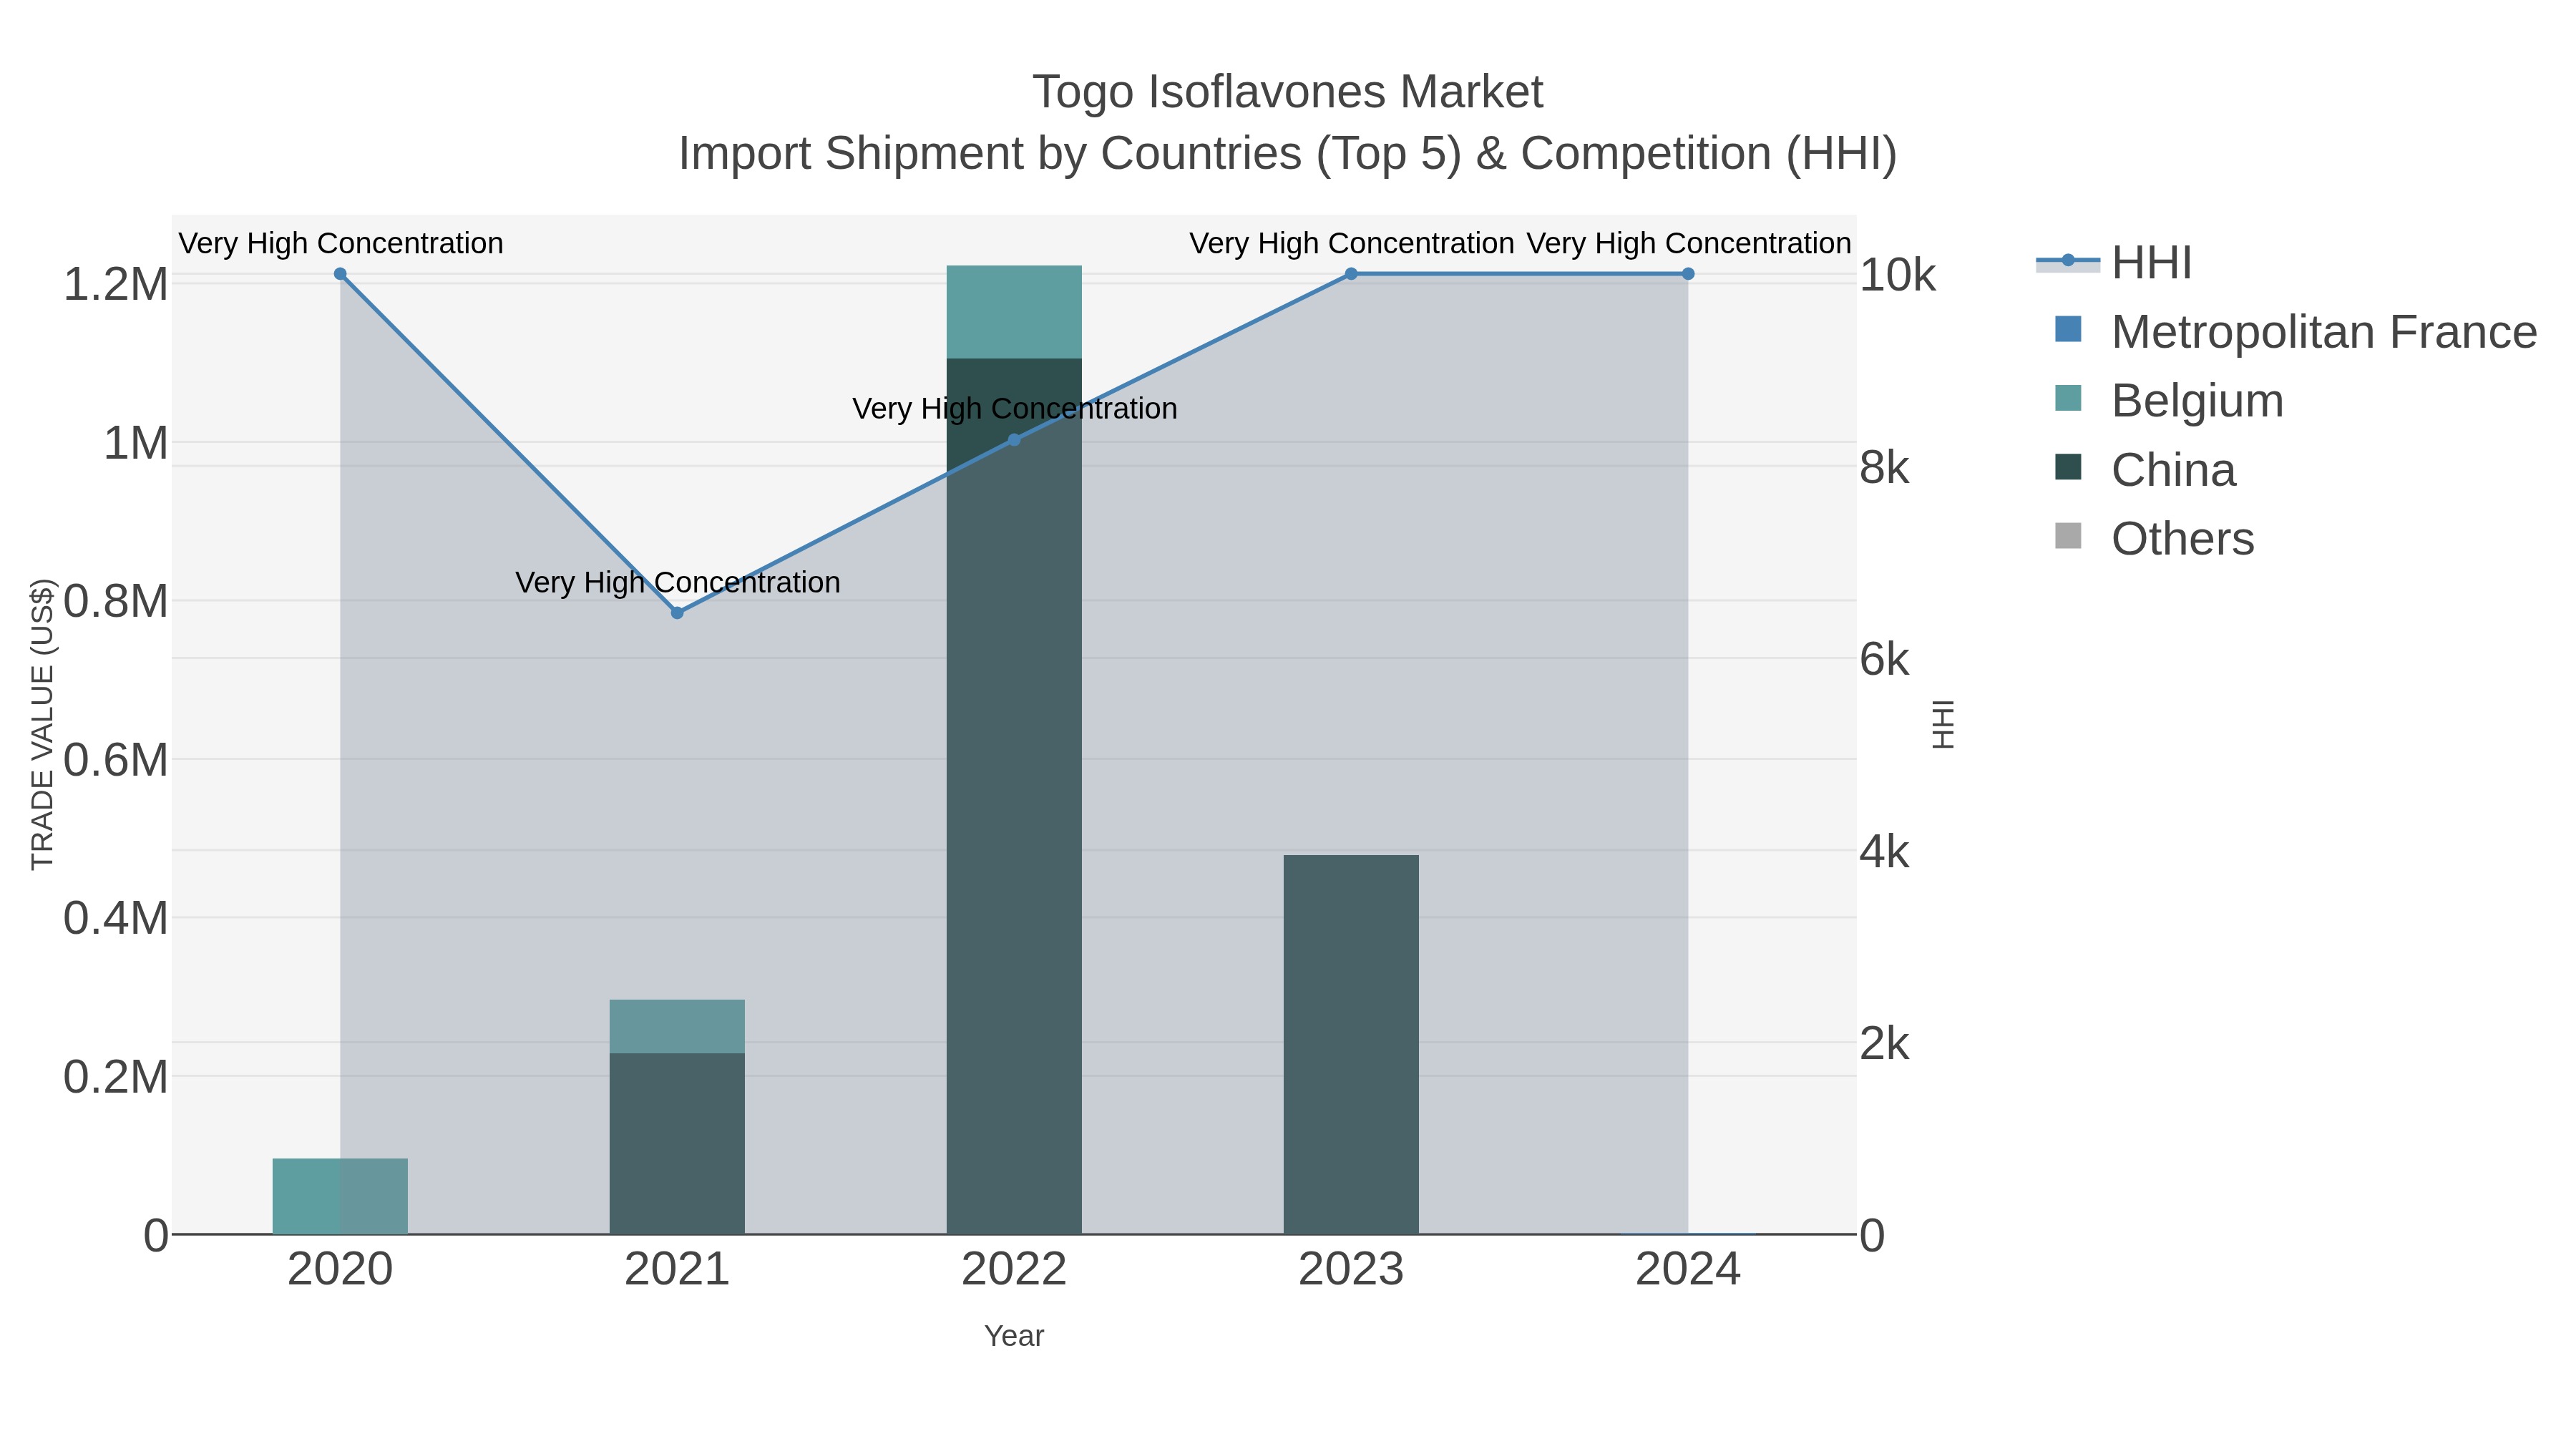Select the 2020 HHI data point
The image size is (2576, 1449).
click(x=340, y=274)
